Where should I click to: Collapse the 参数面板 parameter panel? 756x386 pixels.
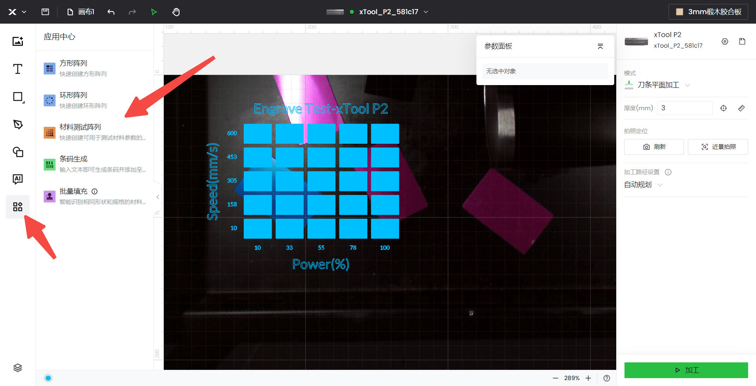tap(600, 46)
